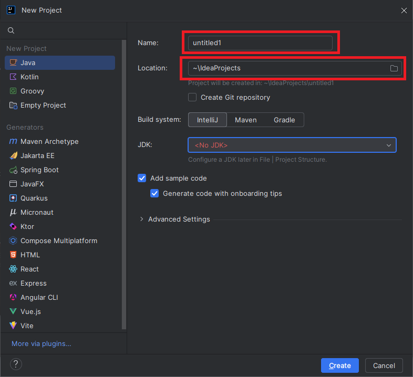Open help with the question mark button

(16, 364)
